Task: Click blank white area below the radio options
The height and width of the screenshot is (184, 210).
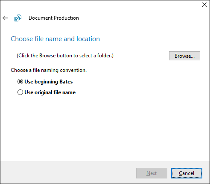Action: [x=105, y=128]
